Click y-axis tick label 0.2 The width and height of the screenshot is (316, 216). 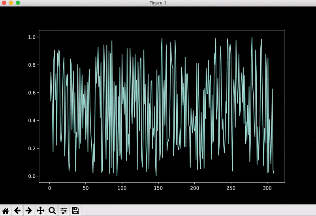tap(32, 149)
